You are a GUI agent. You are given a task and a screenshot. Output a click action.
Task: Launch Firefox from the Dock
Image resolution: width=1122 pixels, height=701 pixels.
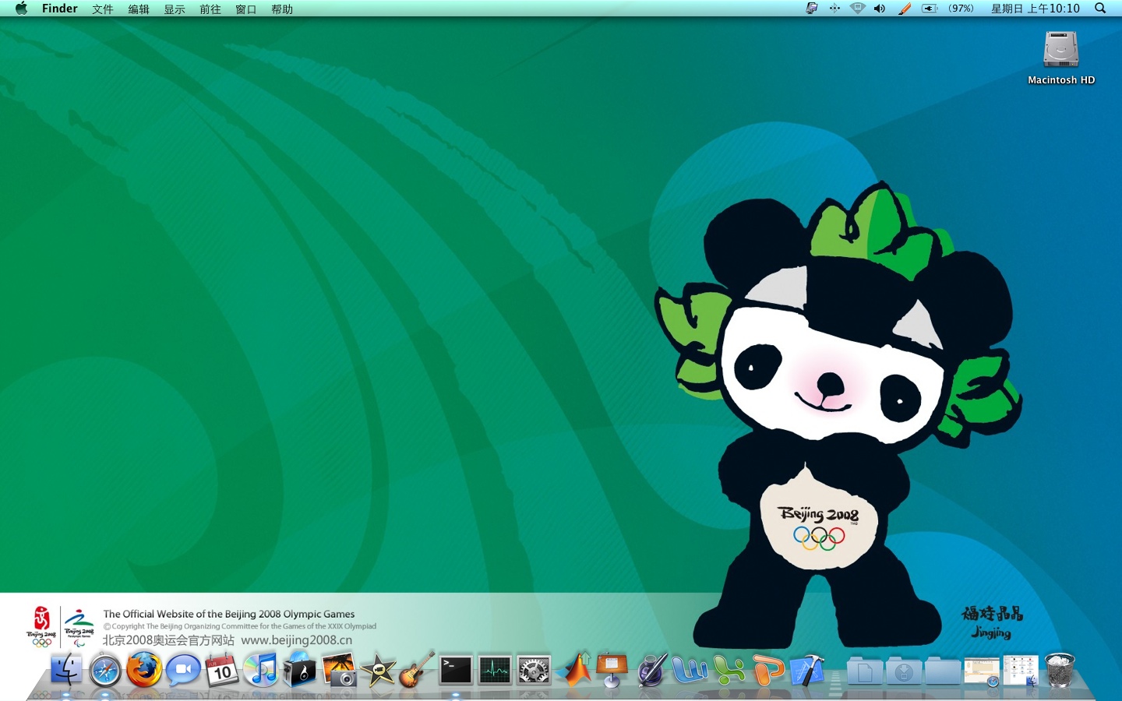click(144, 670)
